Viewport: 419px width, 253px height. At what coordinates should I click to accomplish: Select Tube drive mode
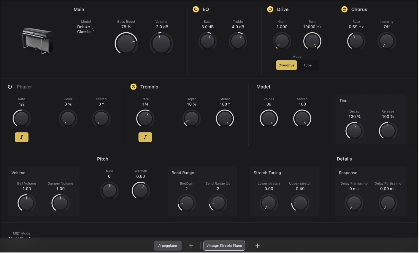point(307,65)
